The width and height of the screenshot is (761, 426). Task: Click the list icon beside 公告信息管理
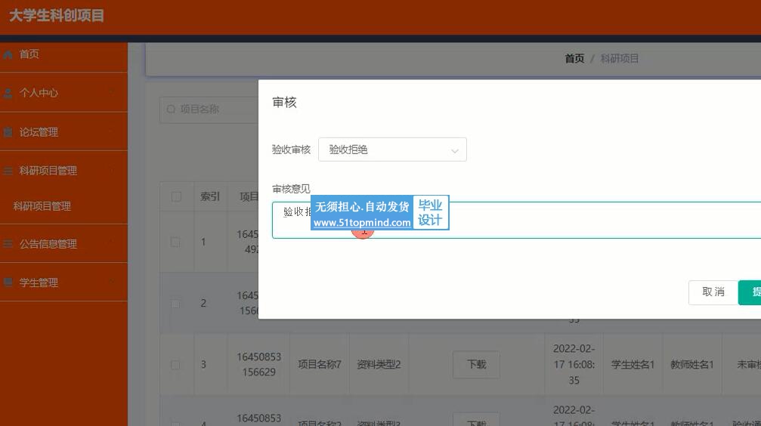[x=8, y=244]
